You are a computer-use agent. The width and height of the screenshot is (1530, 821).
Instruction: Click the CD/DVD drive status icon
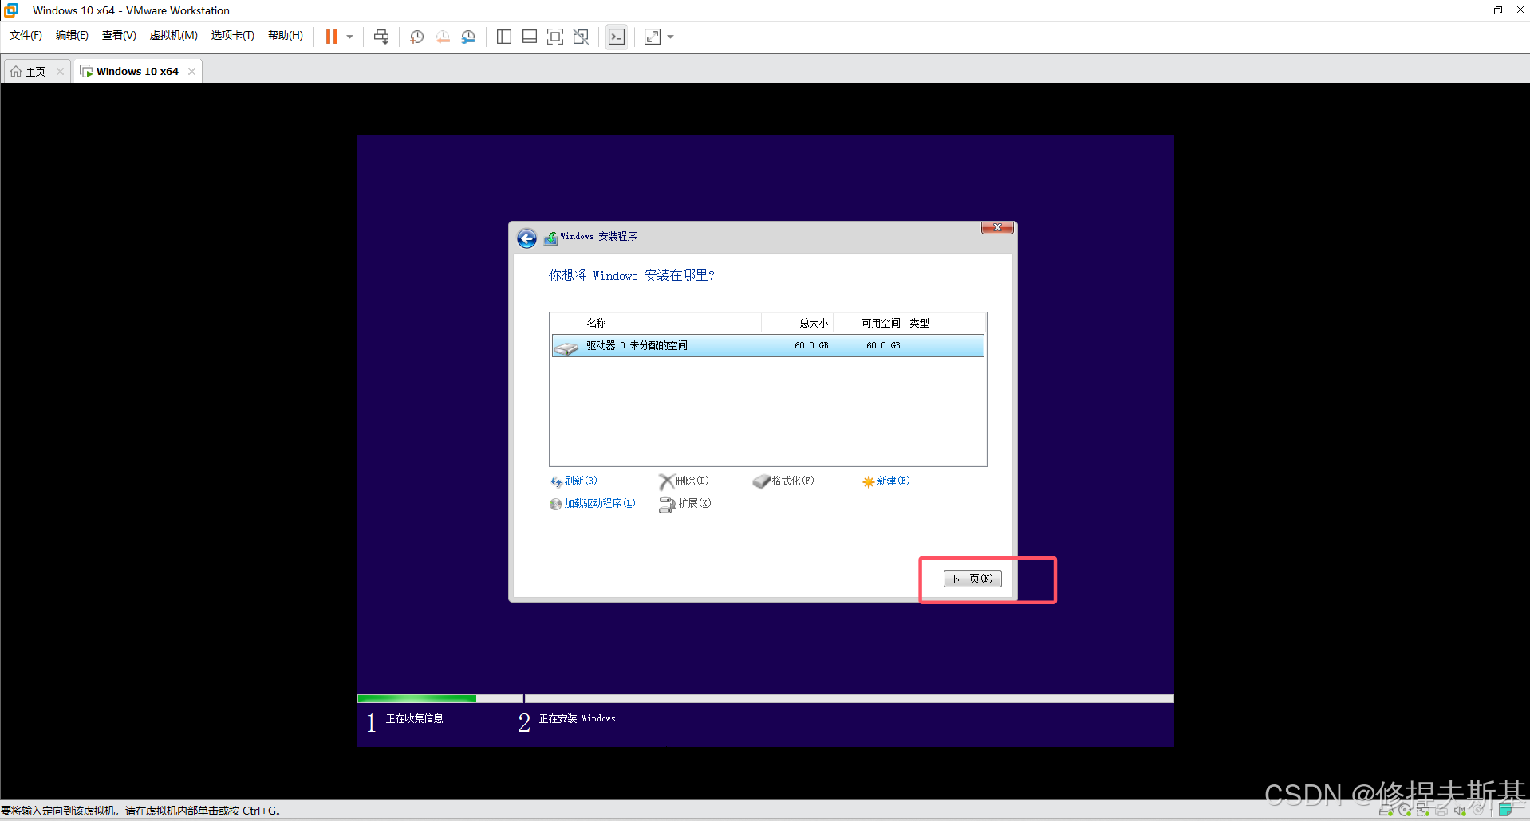[1405, 811]
